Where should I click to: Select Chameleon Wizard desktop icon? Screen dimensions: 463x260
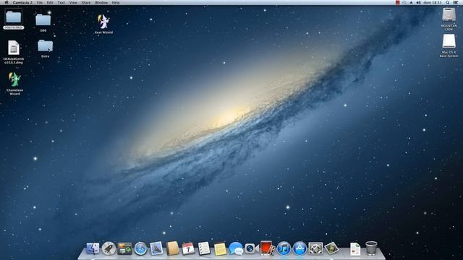(x=14, y=84)
